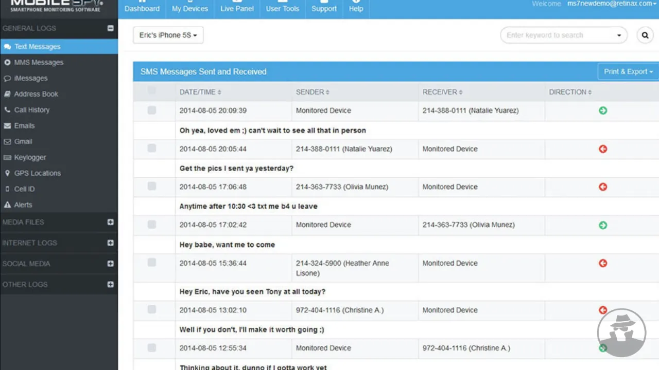
Task: Open My Devices in top navigation
Action: coord(190,9)
